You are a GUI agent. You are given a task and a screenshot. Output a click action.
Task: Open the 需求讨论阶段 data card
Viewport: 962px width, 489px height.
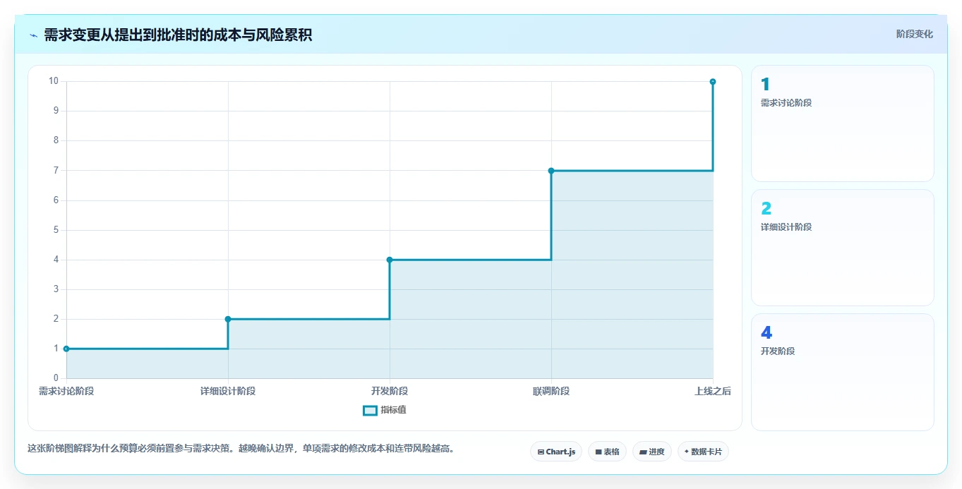[843, 123]
